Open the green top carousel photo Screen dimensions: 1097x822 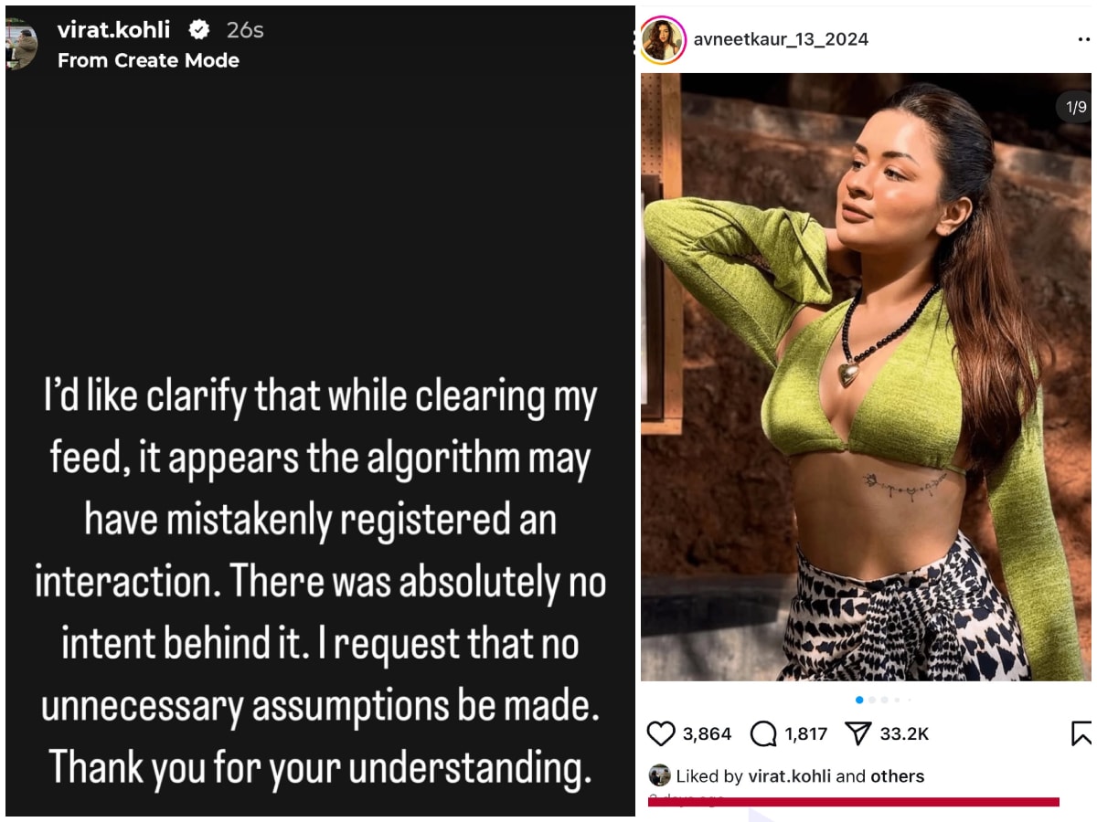tap(865, 377)
